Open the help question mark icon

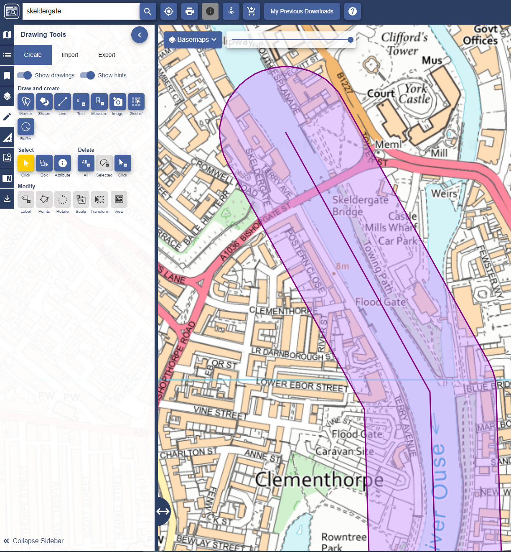point(353,11)
